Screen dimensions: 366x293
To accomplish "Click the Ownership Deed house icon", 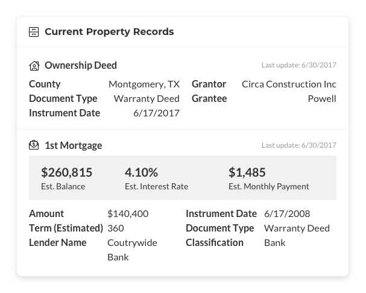I will tap(34, 66).
